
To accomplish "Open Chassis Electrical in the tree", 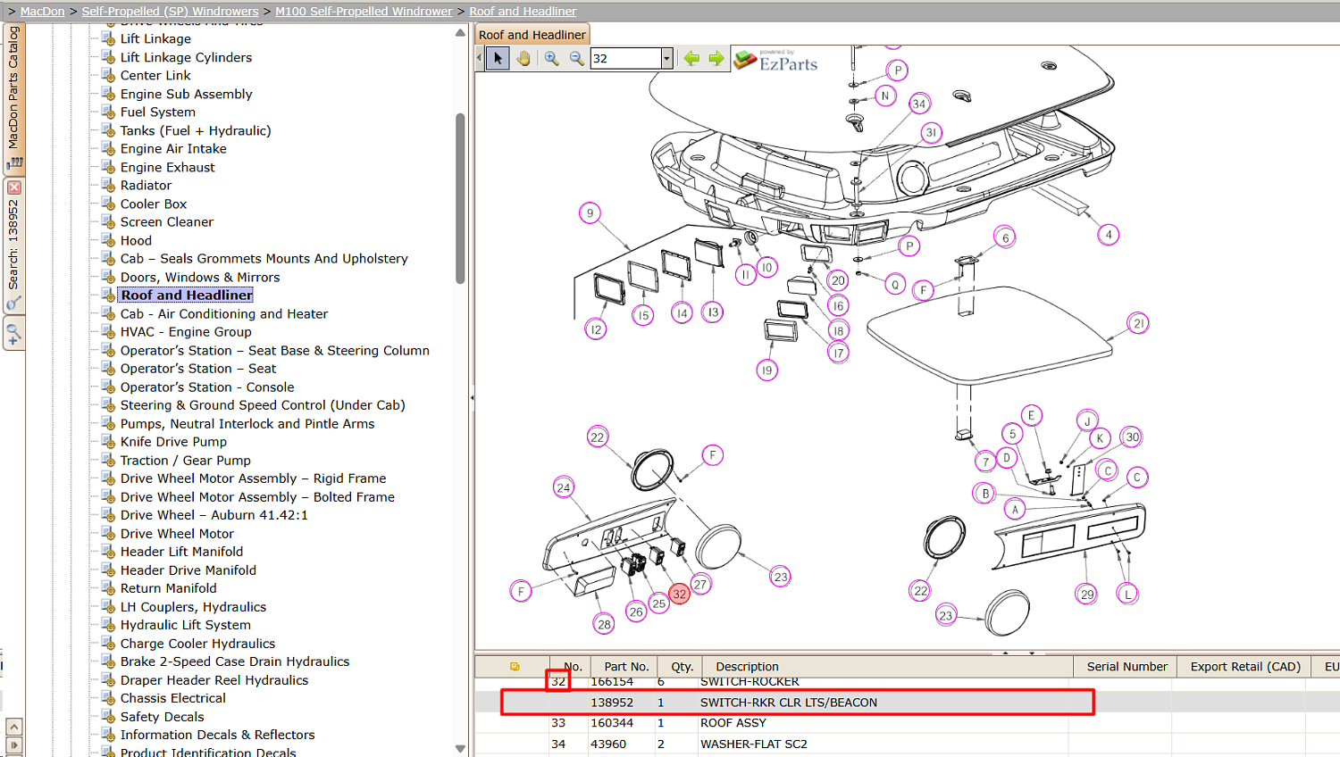I will click(x=173, y=698).
